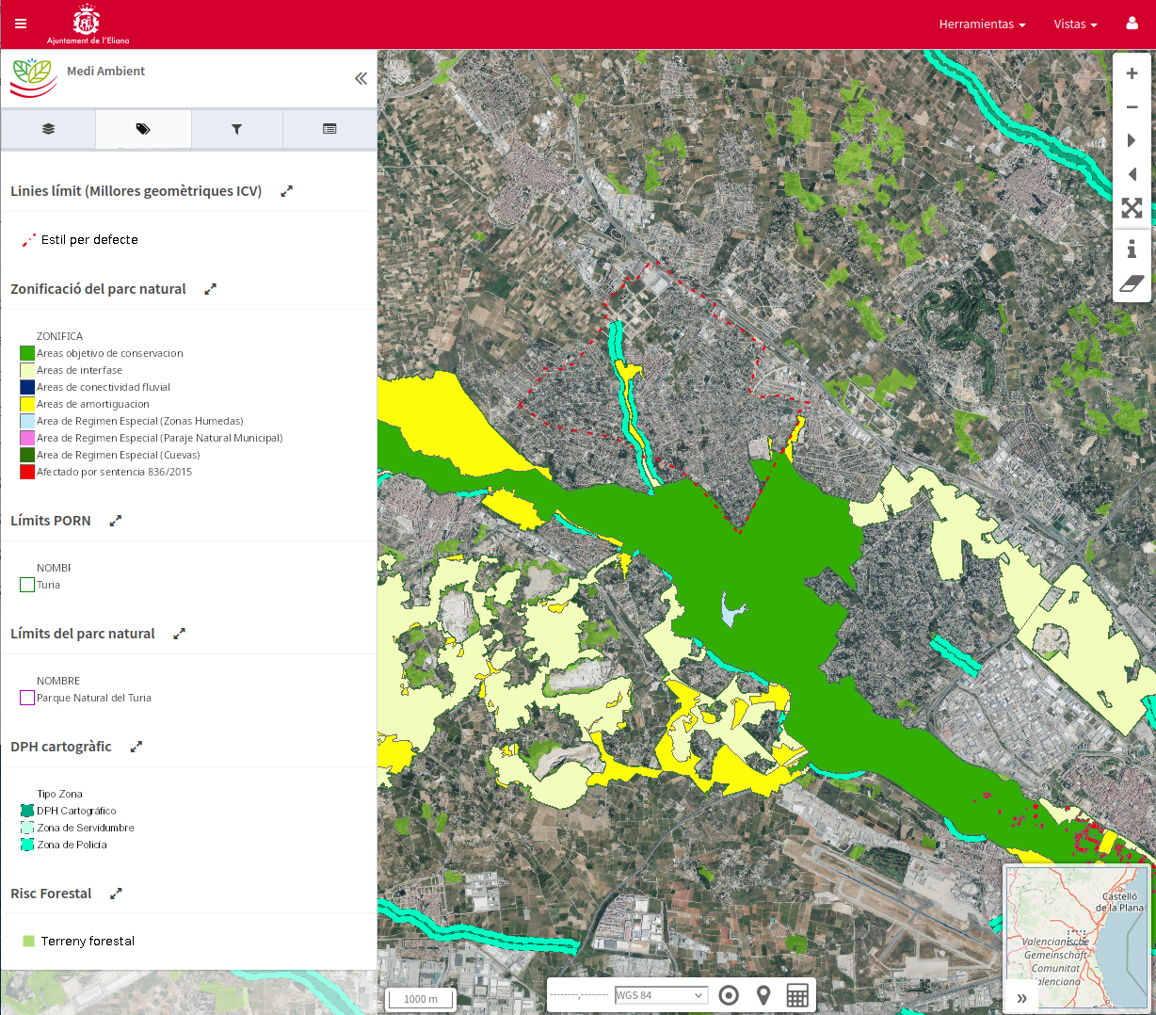Clear map with eraser tool
Image resolution: width=1156 pixels, height=1015 pixels.
pyautogui.click(x=1132, y=283)
